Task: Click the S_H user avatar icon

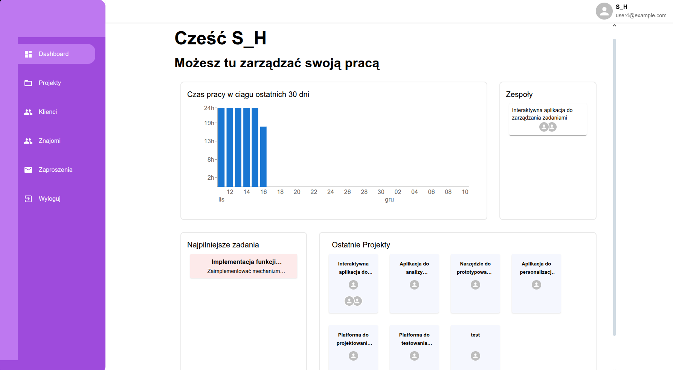Action: (x=604, y=11)
